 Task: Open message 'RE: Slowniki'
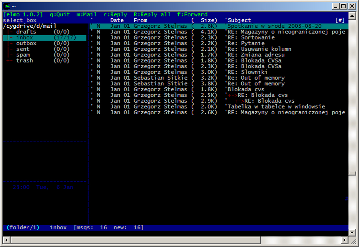coord(219,72)
